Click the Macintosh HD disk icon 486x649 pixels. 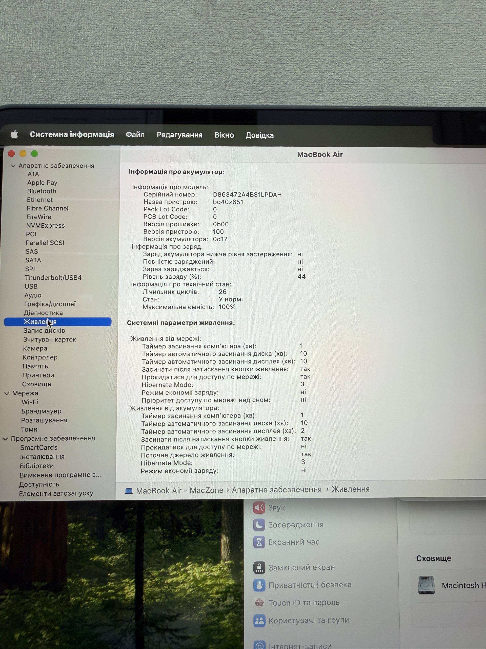(x=426, y=585)
